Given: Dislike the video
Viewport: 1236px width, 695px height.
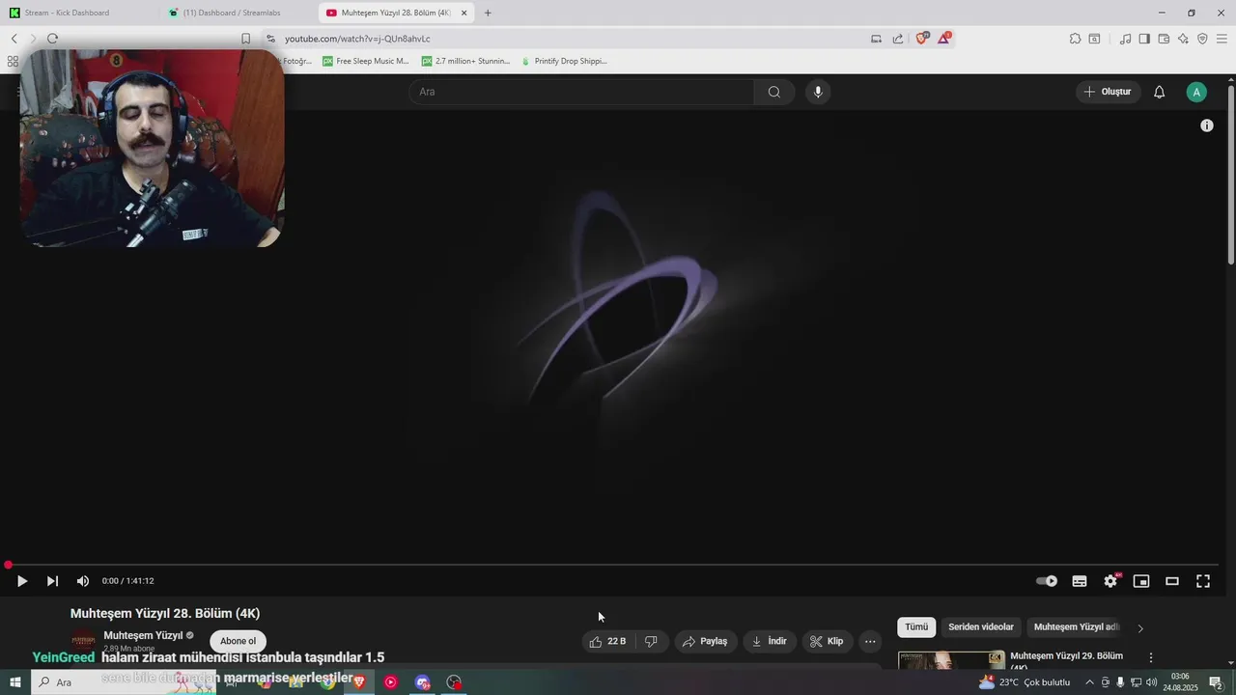Looking at the screenshot, I should pos(652,641).
